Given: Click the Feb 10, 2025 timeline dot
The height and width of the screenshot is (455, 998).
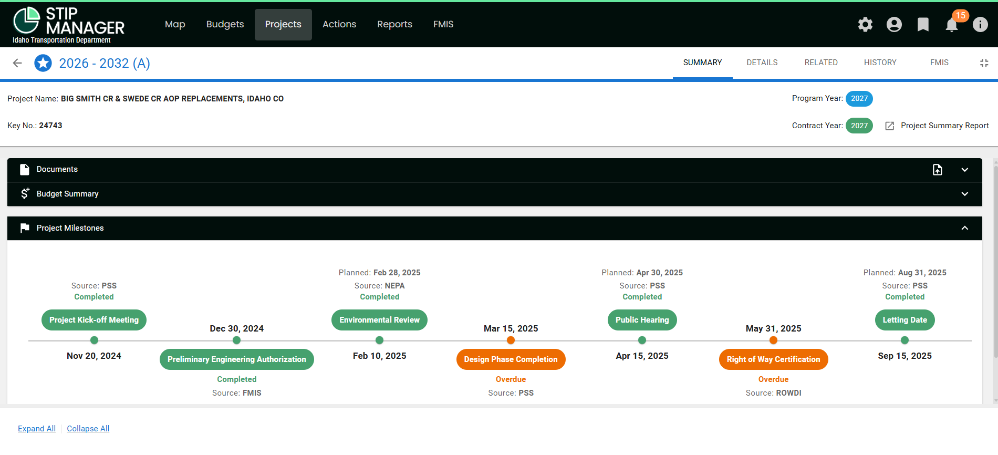Looking at the screenshot, I should pyautogui.click(x=379, y=340).
